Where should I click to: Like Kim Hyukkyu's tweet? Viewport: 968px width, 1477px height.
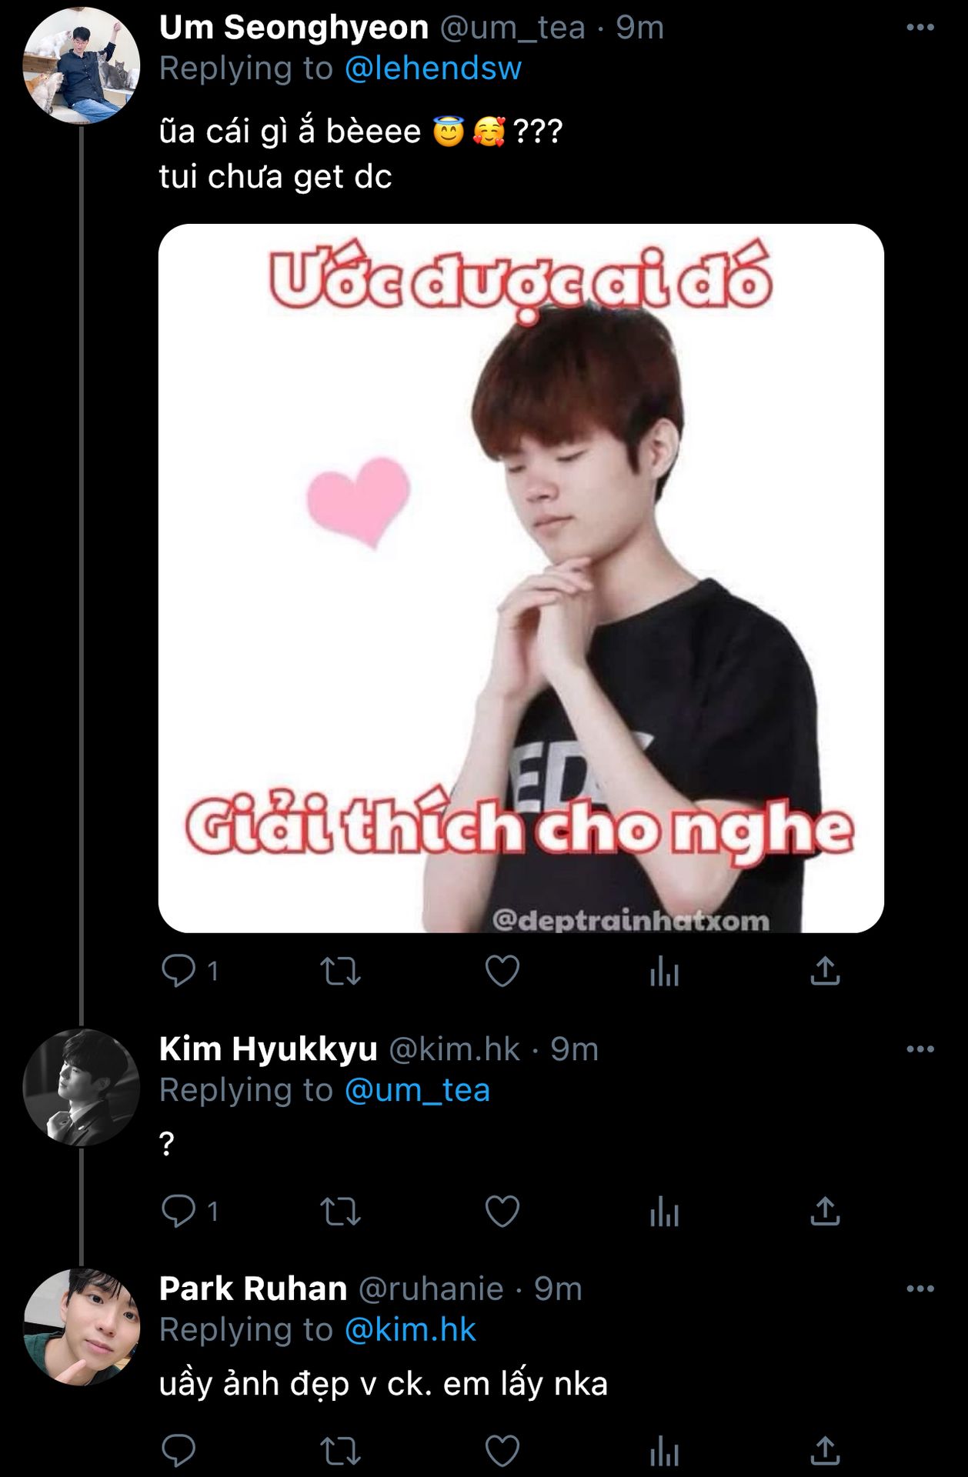pyautogui.click(x=502, y=1212)
